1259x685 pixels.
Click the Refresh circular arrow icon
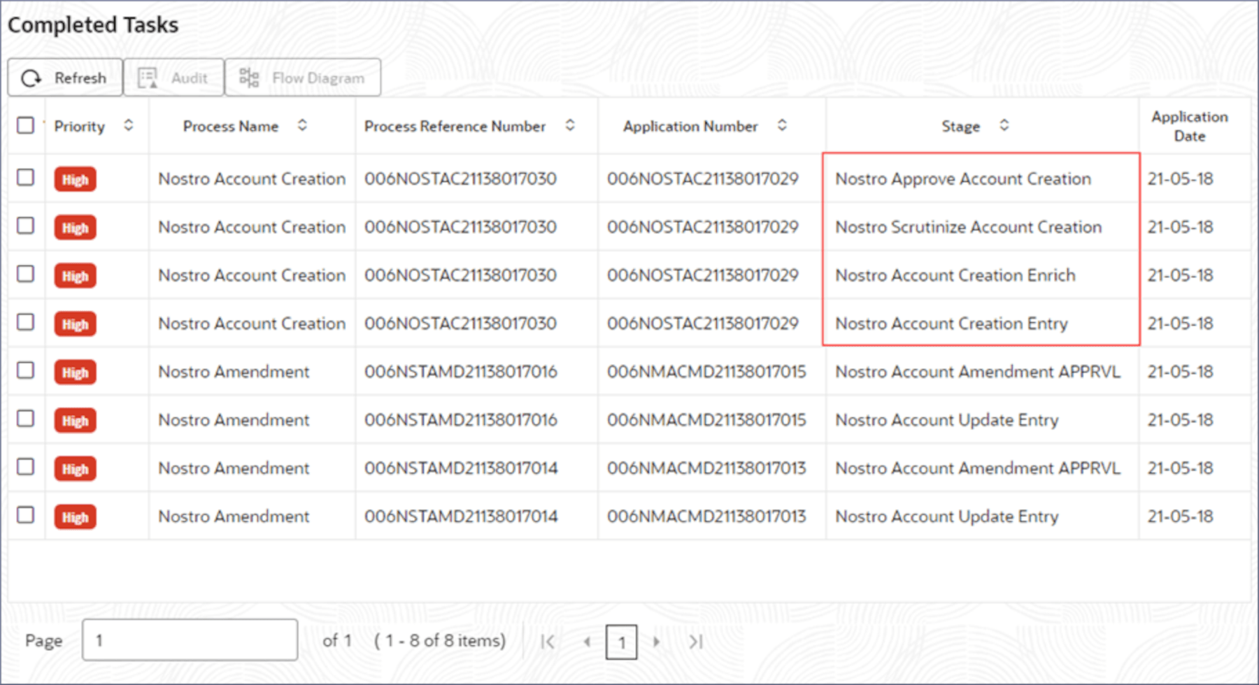point(31,78)
